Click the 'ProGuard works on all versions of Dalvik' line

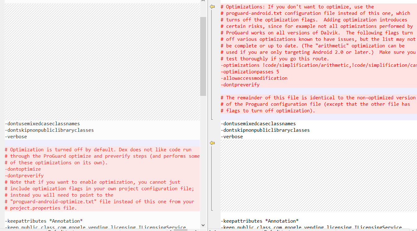click(317, 32)
